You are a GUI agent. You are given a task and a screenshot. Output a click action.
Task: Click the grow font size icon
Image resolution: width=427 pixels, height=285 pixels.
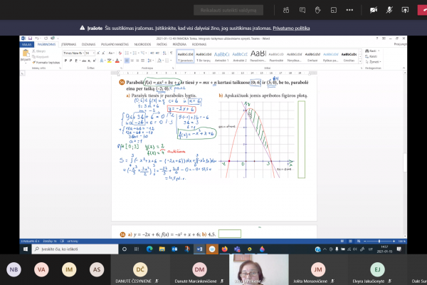click(98, 53)
